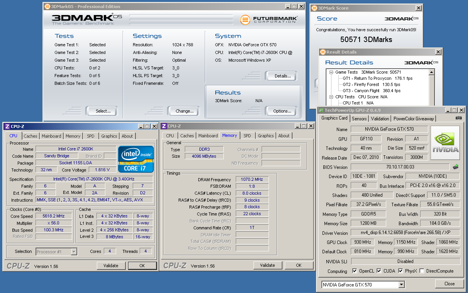Click the NVIDIA logo in GPU-Z
468x293 pixels.
click(x=445, y=143)
